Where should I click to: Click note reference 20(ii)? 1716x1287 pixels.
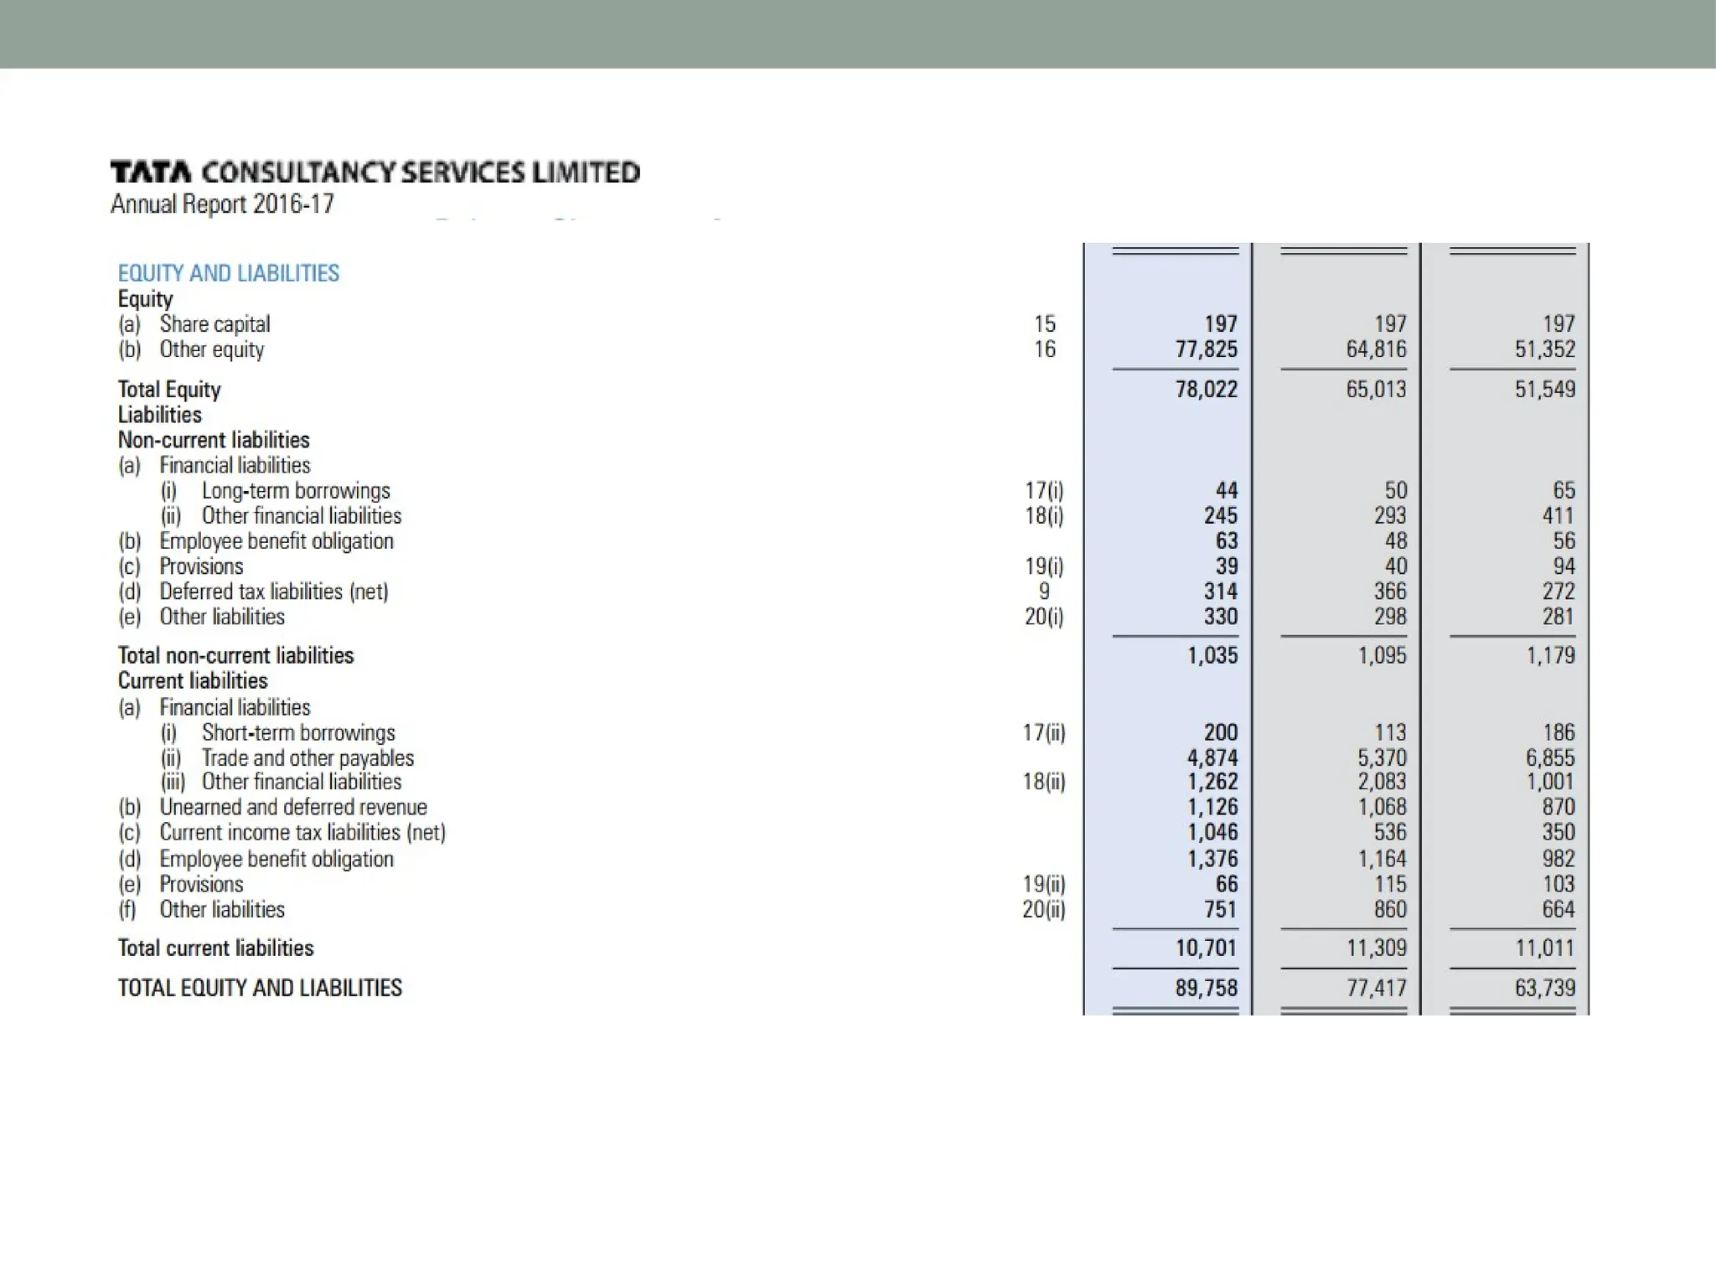click(x=1044, y=909)
